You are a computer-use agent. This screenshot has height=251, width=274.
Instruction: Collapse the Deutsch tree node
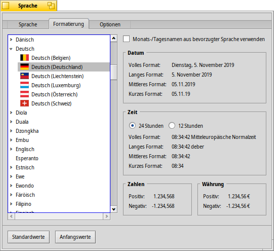(x=11, y=49)
